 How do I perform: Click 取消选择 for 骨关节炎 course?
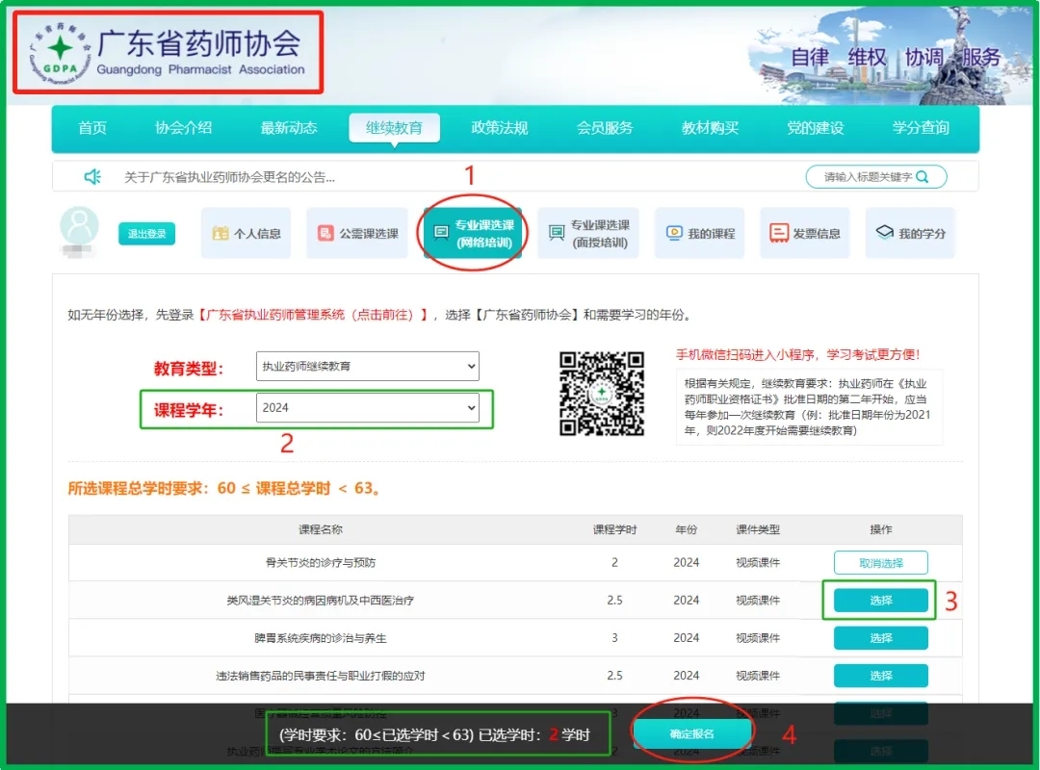pyautogui.click(x=880, y=563)
